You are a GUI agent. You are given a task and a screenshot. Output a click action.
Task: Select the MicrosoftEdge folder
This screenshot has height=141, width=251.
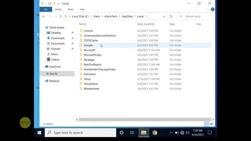click(x=93, y=55)
